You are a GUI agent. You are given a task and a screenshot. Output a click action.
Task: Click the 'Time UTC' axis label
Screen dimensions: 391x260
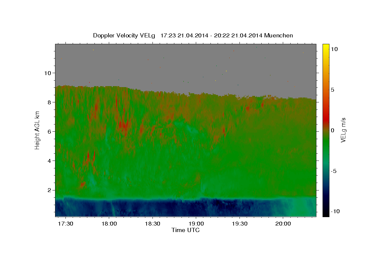coord(185,230)
